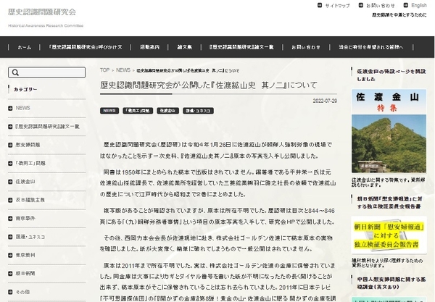435x302 pixels.
Task: Click the arrow icon next to 佐渡金山 category
Action: [x=11, y=181]
